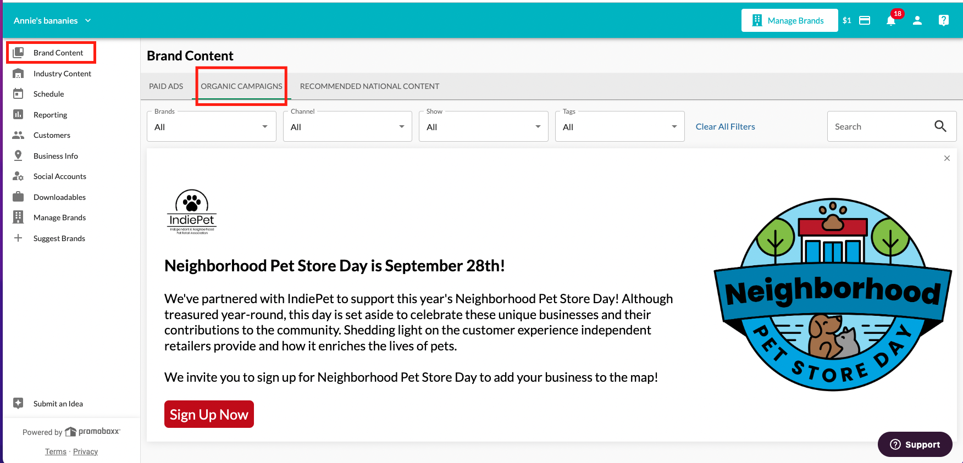The width and height of the screenshot is (963, 463).
Task: Click the Brand Content page heading
Action: [x=190, y=55]
